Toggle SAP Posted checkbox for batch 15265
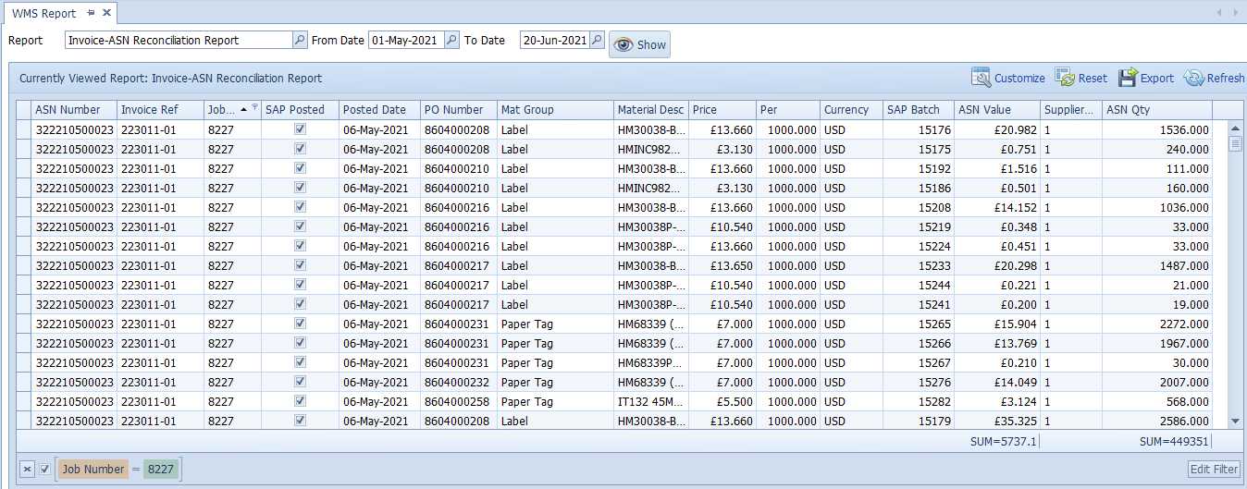This screenshot has width=1247, height=489. (x=300, y=324)
